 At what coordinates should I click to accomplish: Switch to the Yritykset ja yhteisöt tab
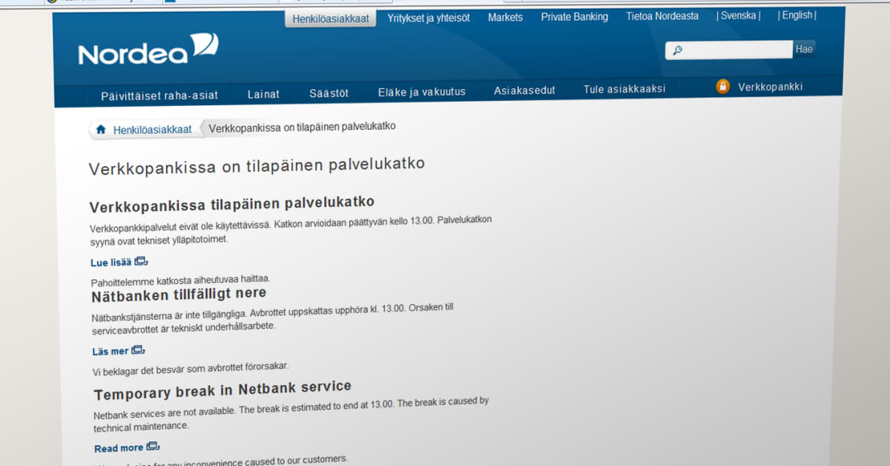(430, 18)
